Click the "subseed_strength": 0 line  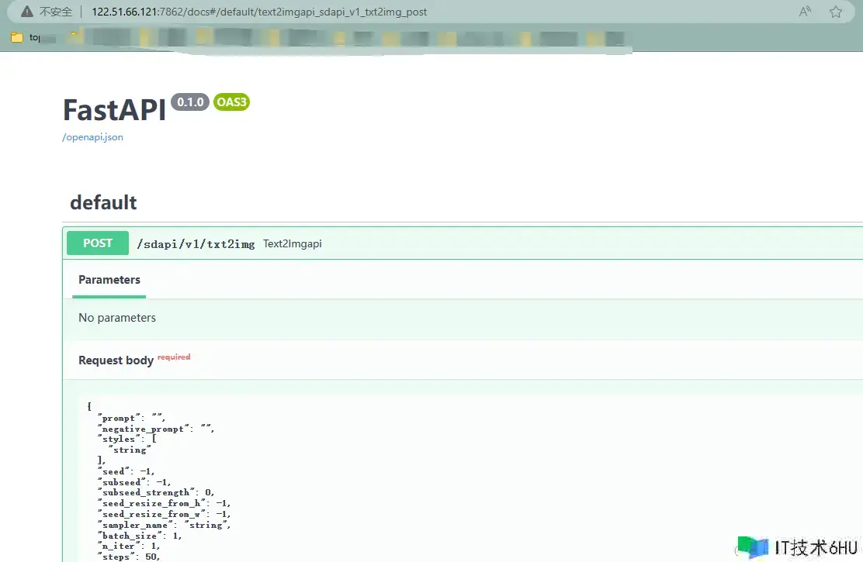156,493
